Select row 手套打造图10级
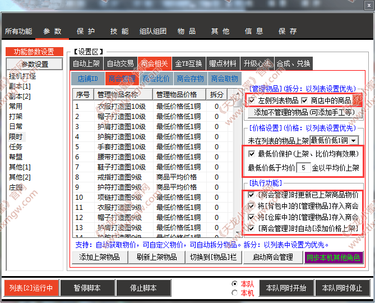 tap(153, 146)
